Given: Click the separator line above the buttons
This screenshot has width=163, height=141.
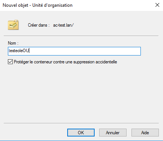Looking at the screenshot, I should click(x=81, y=123).
